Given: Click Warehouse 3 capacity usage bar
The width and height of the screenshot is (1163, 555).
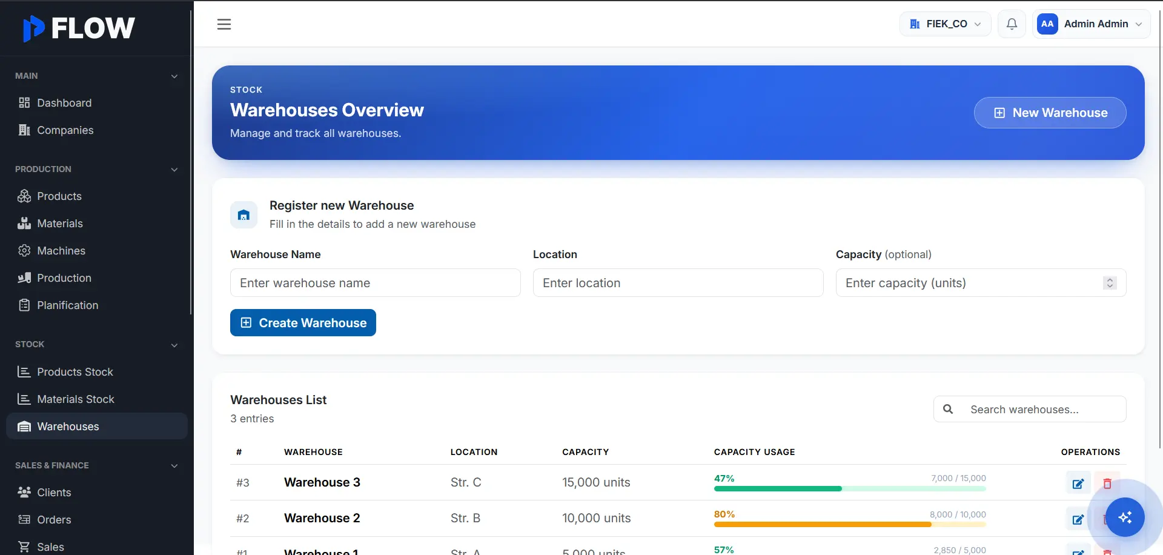Looking at the screenshot, I should click(x=850, y=488).
